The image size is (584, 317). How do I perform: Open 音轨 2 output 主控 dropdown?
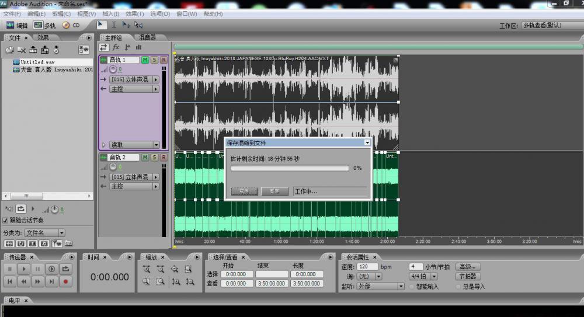point(134,187)
